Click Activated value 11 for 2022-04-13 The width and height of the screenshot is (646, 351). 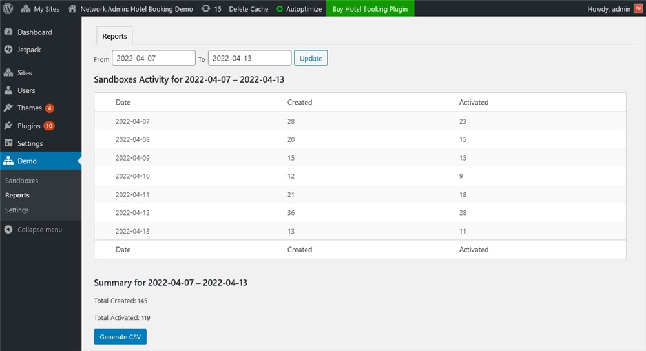463,231
